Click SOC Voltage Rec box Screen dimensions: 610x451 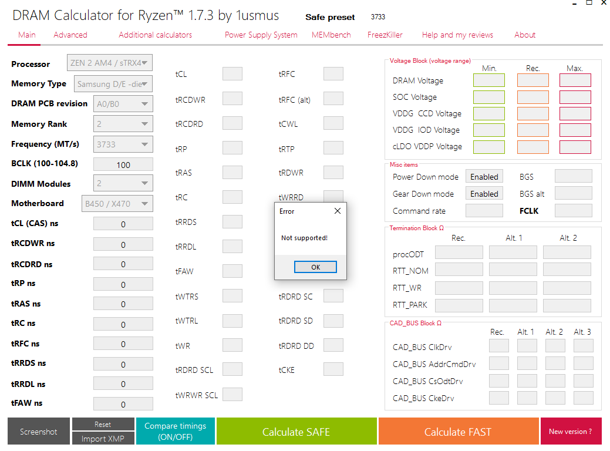point(533,97)
